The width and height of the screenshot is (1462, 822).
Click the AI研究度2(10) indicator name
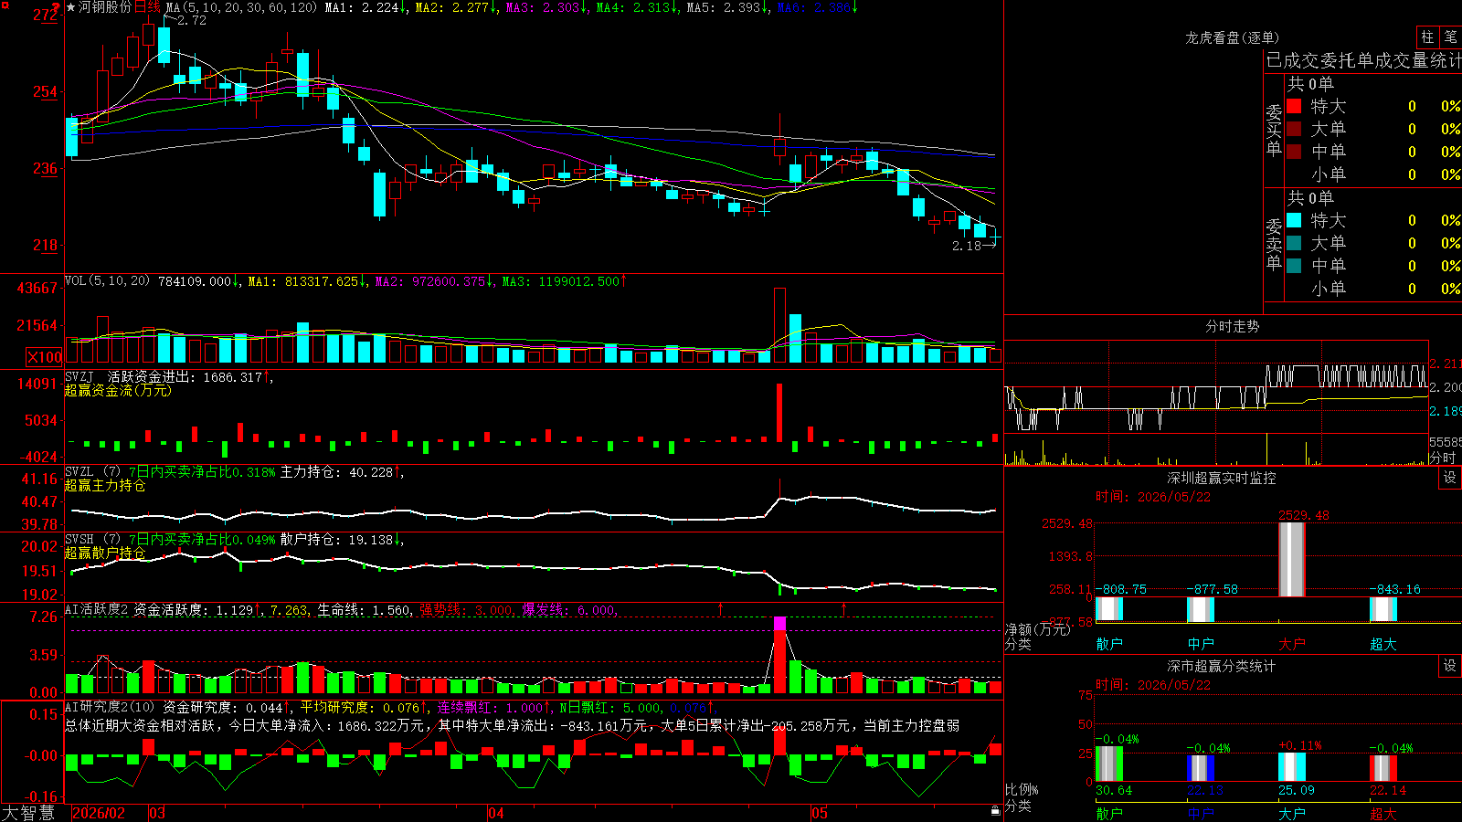110,707
